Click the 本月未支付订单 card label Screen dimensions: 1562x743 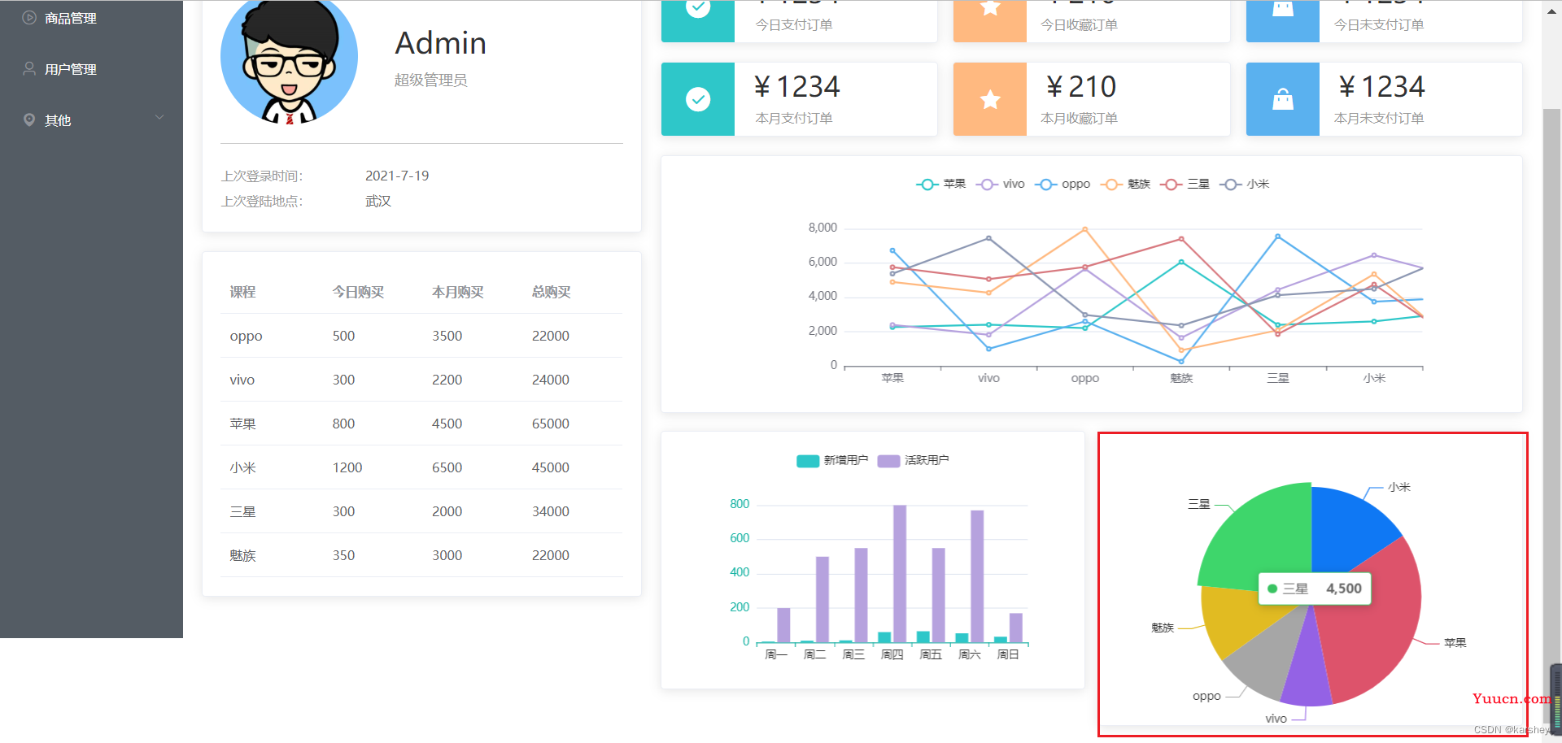coord(1379,119)
